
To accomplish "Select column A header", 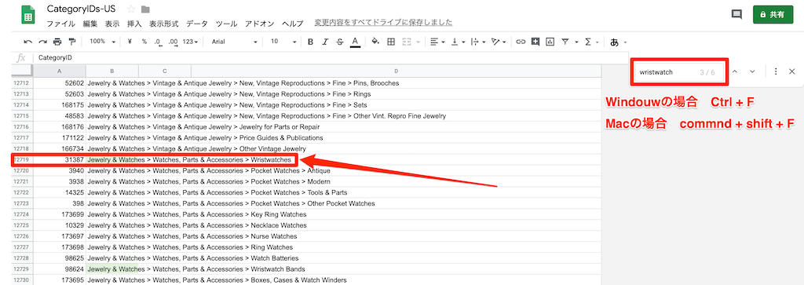I will [x=59, y=71].
